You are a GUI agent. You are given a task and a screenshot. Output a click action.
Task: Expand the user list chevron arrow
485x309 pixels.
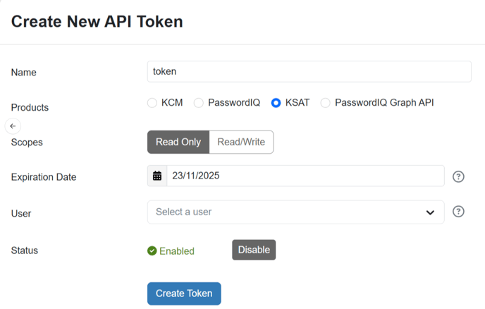click(x=430, y=212)
